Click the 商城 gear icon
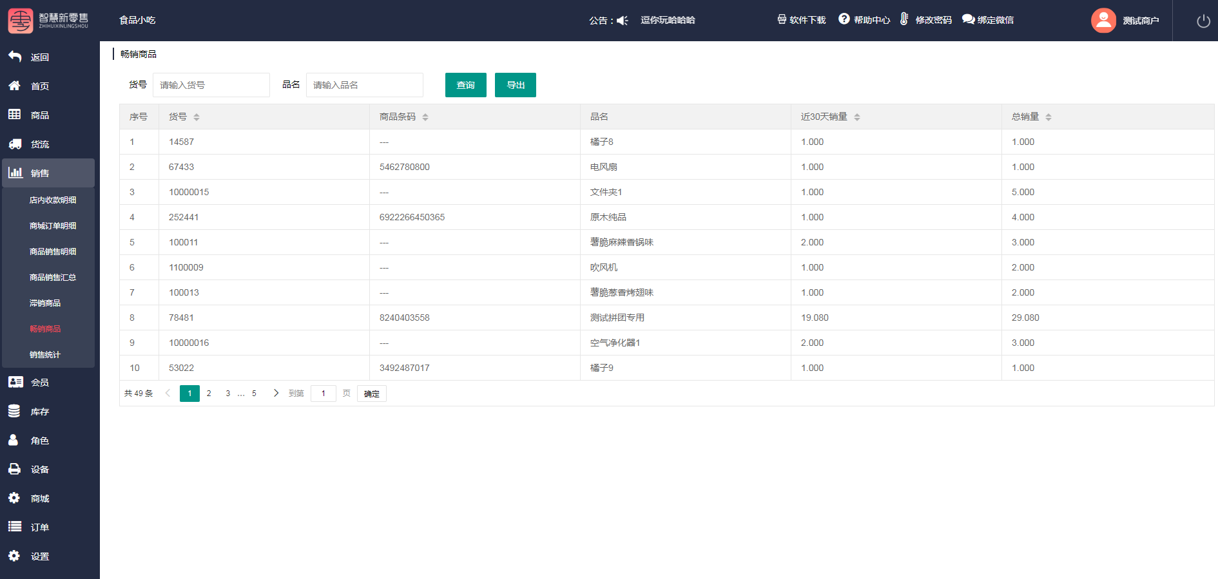Image resolution: width=1218 pixels, height=579 pixels. [x=14, y=498]
